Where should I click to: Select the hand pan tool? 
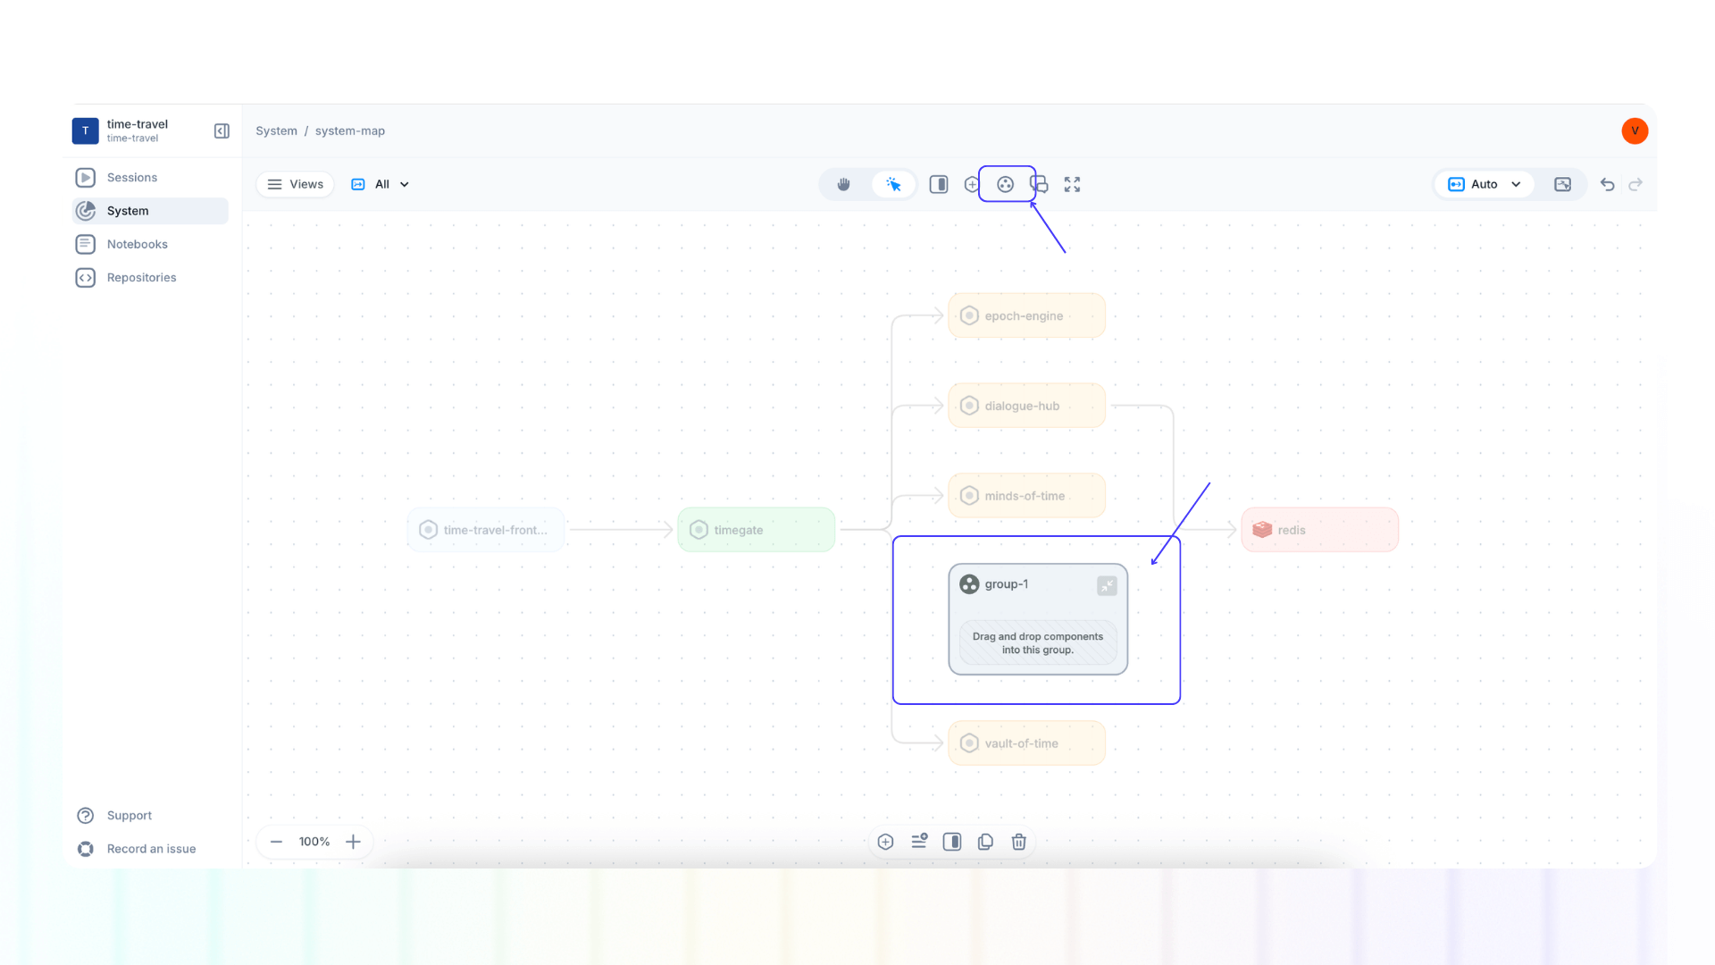pos(843,184)
